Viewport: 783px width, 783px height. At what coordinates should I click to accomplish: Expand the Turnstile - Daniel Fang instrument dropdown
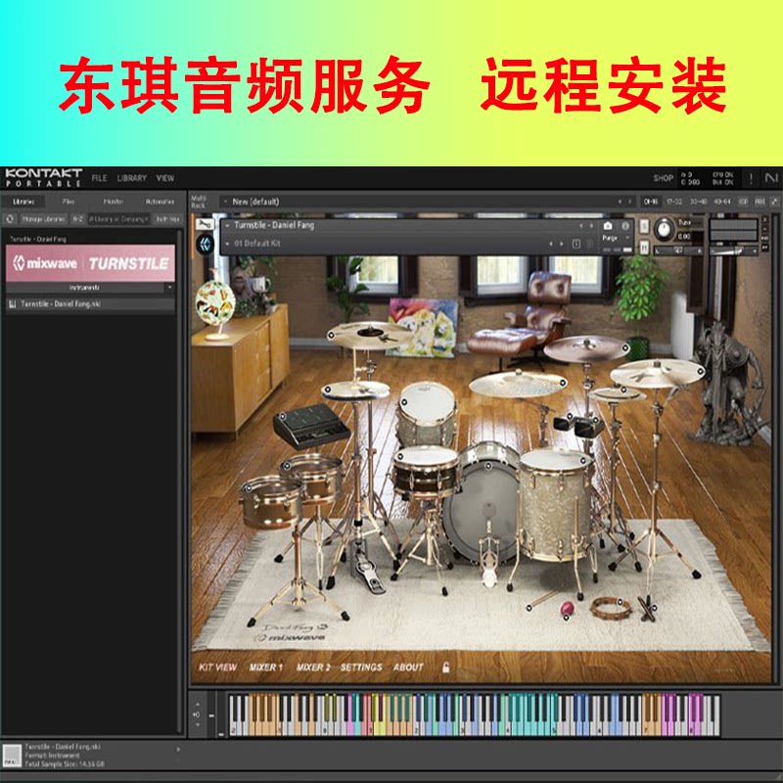coord(227,226)
